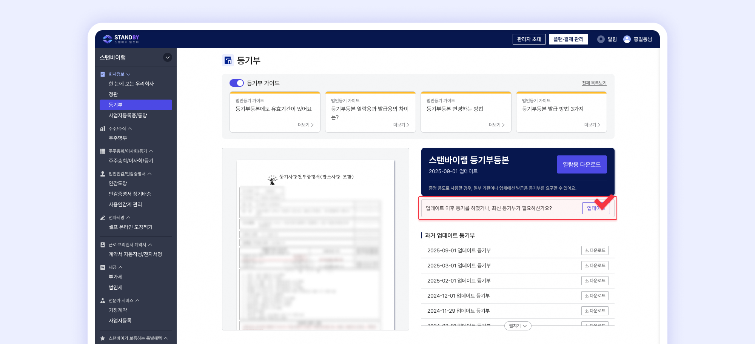This screenshot has width=755, height=344.
Task: Click the user profile avatar icon
Action: [x=627, y=39]
